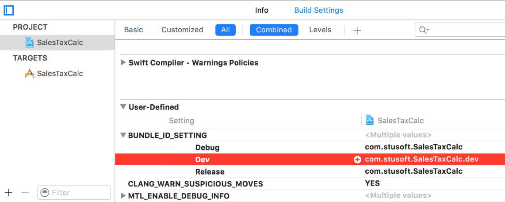
Task: Open the Build Settings tab
Action: [318, 10]
